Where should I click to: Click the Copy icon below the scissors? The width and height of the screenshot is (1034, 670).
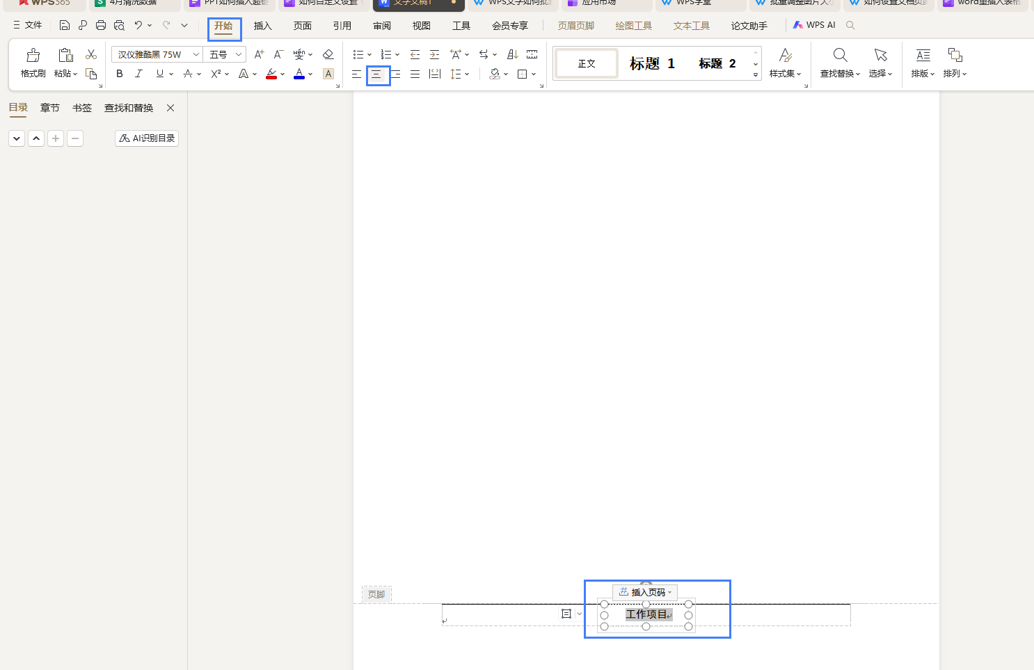pos(91,74)
